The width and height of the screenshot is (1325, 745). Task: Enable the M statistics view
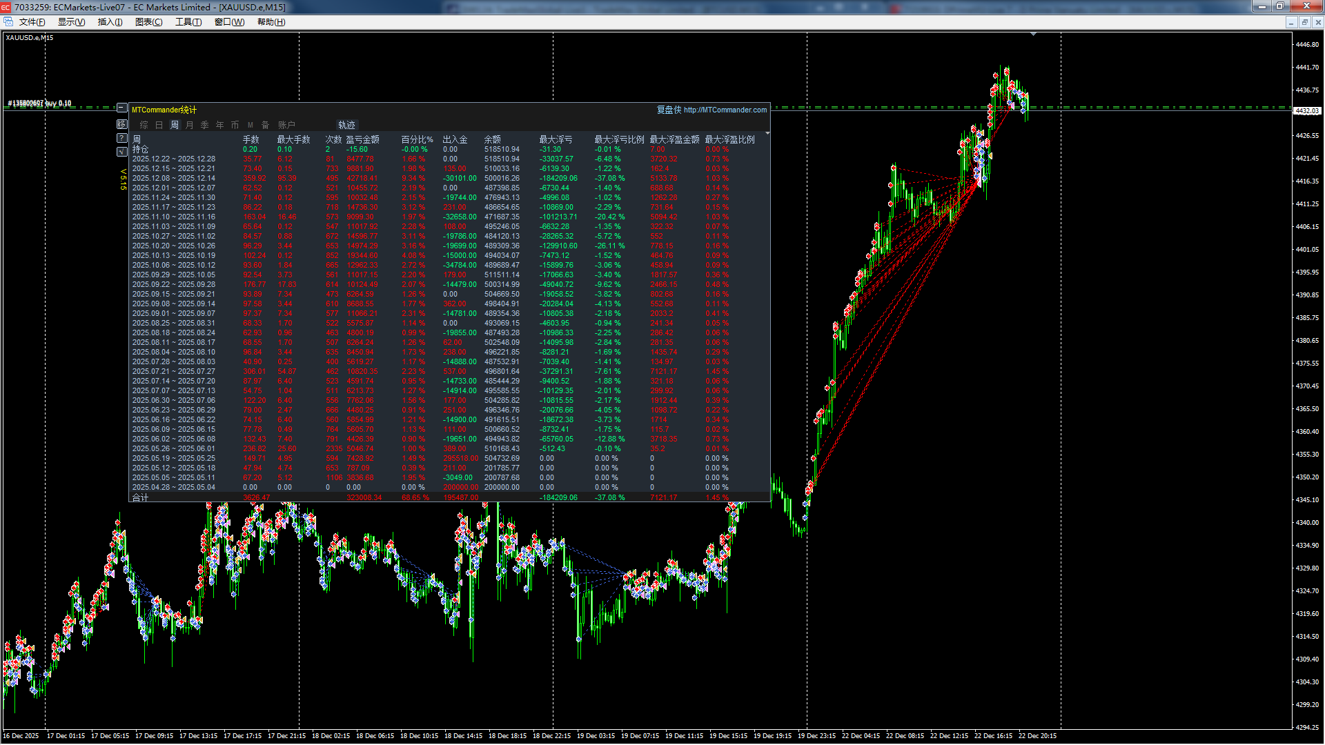(x=251, y=126)
